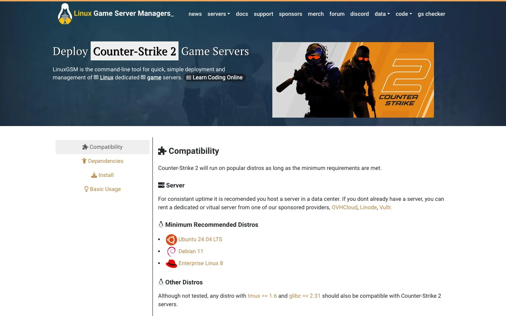
Task: Open the forum link
Action: pyautogui.click(x=337, y=14)
